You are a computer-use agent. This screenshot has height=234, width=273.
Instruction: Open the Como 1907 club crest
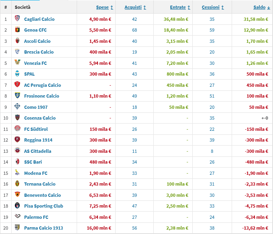[17, 106]
